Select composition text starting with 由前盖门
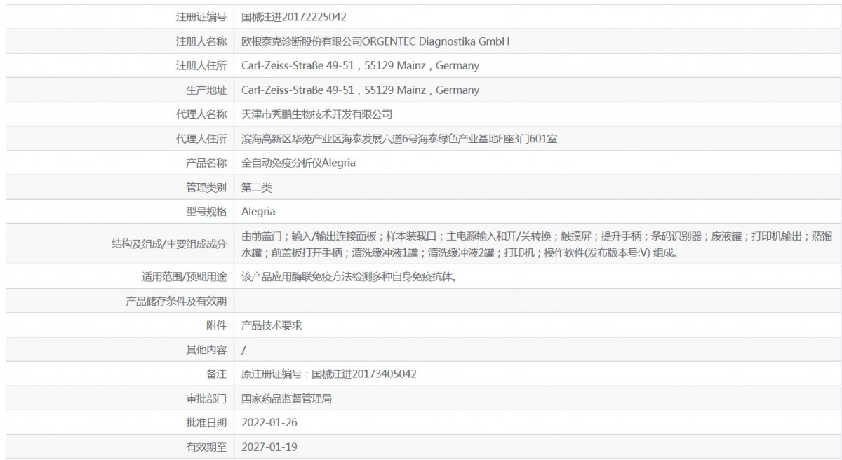842x460 pixels. pos(537,243)
